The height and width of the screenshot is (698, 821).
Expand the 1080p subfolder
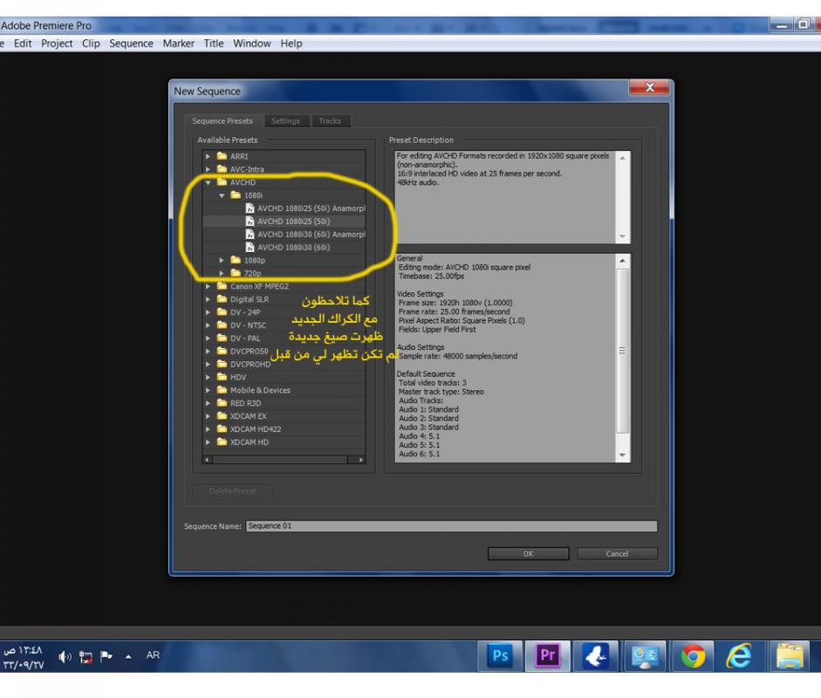(x=222, y=261)
